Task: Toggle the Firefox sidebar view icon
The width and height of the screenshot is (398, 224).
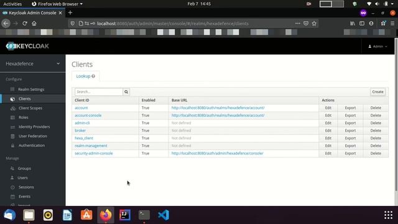Action: coord(362,24)
